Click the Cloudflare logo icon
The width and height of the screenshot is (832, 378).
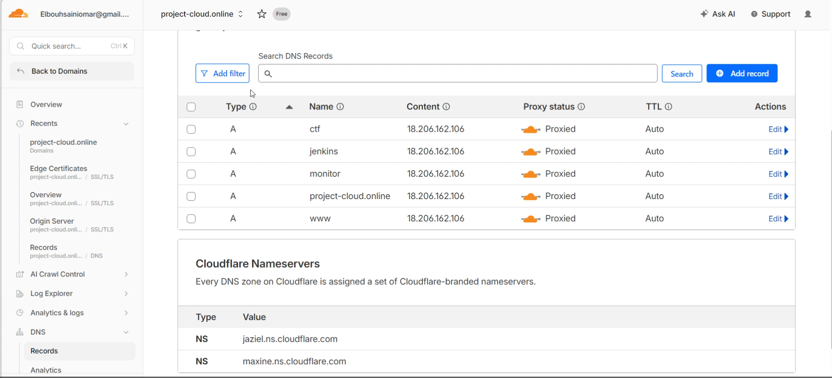(x=18, y=14)
